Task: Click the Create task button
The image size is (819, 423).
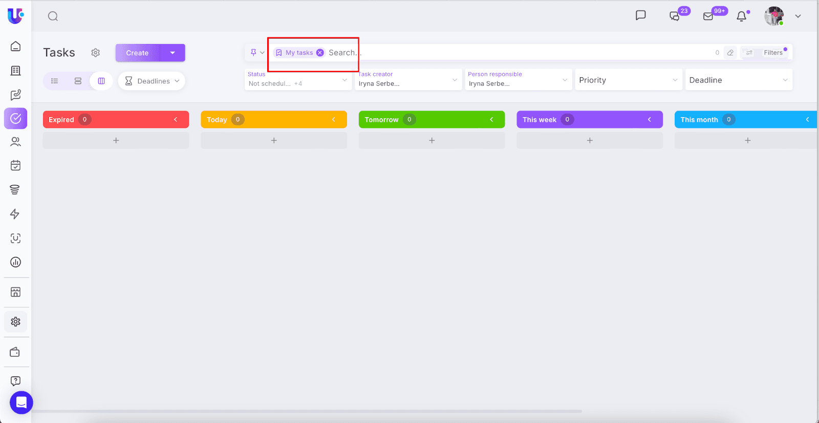Action: tap(137, 53)
